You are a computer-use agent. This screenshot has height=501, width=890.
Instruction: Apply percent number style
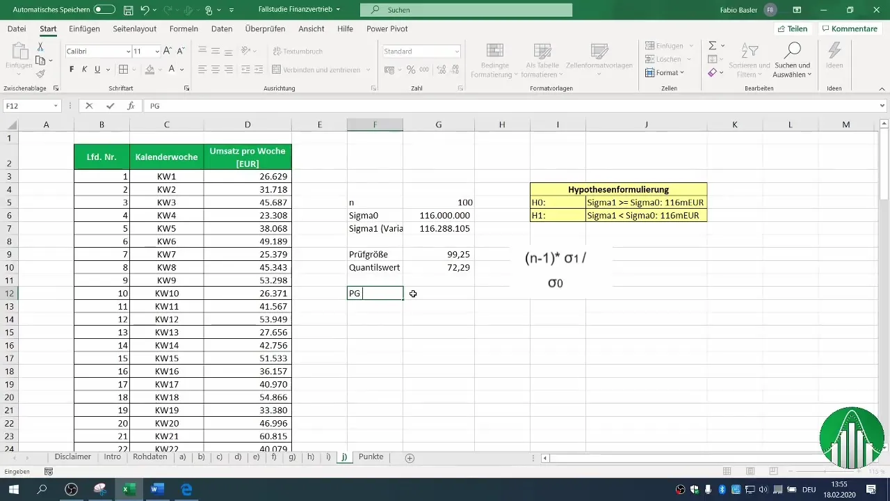point(411,70)
